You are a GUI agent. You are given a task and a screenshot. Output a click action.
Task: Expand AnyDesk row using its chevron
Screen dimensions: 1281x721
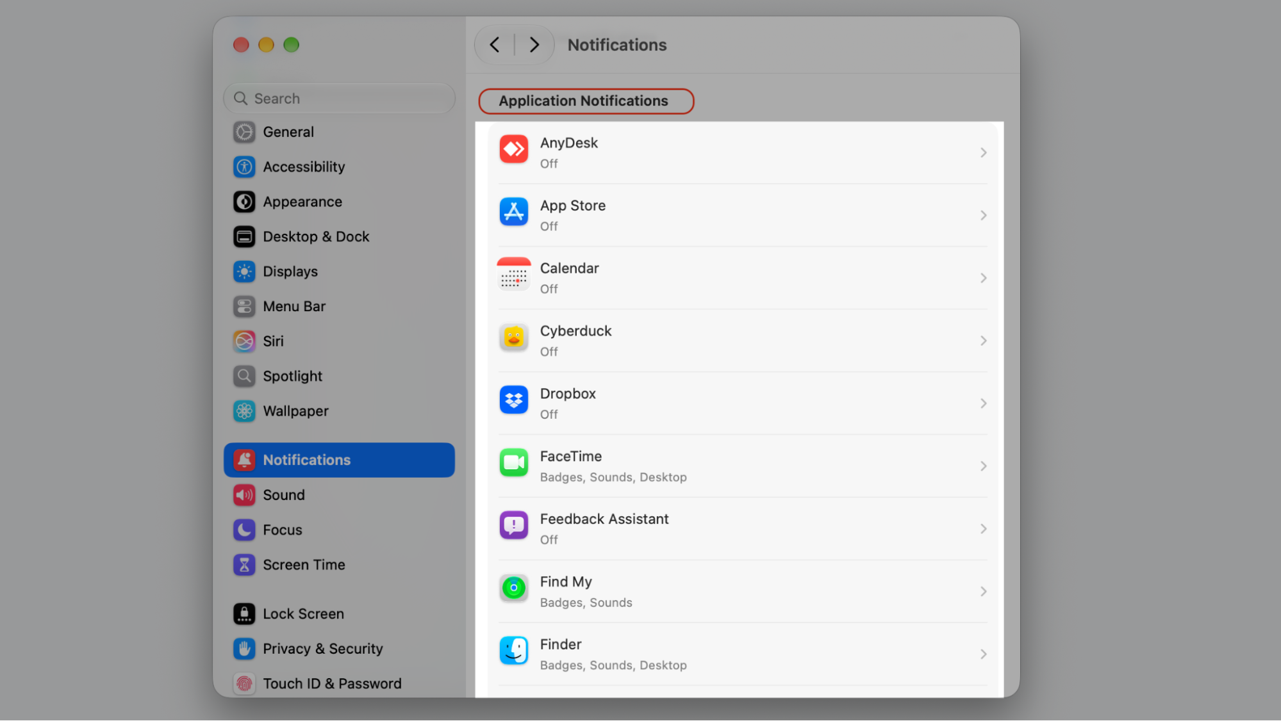[983, 152]
